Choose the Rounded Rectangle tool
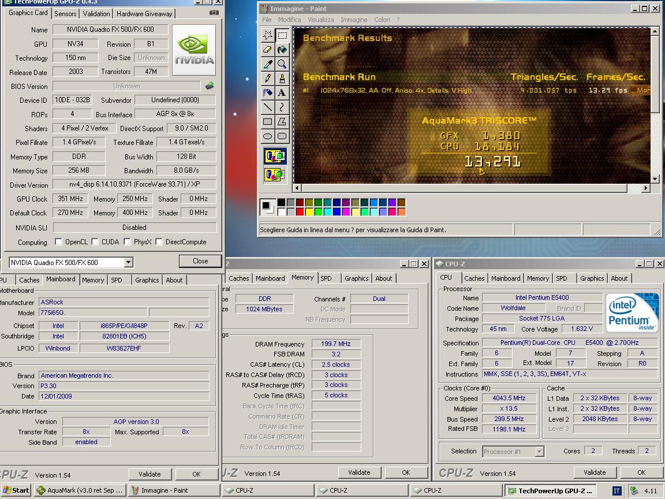The image size is (665, 499). click(282, 136)
